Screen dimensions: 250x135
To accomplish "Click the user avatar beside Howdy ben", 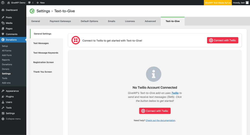I will pos(247,3).
